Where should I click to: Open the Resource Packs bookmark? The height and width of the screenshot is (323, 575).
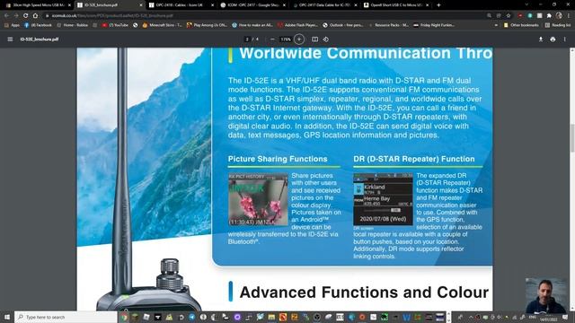point(389,25)
